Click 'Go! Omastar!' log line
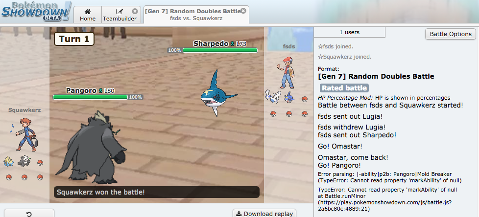Image resolution: width=479 pixels, height=217 pixels. [x=340, y=146]
